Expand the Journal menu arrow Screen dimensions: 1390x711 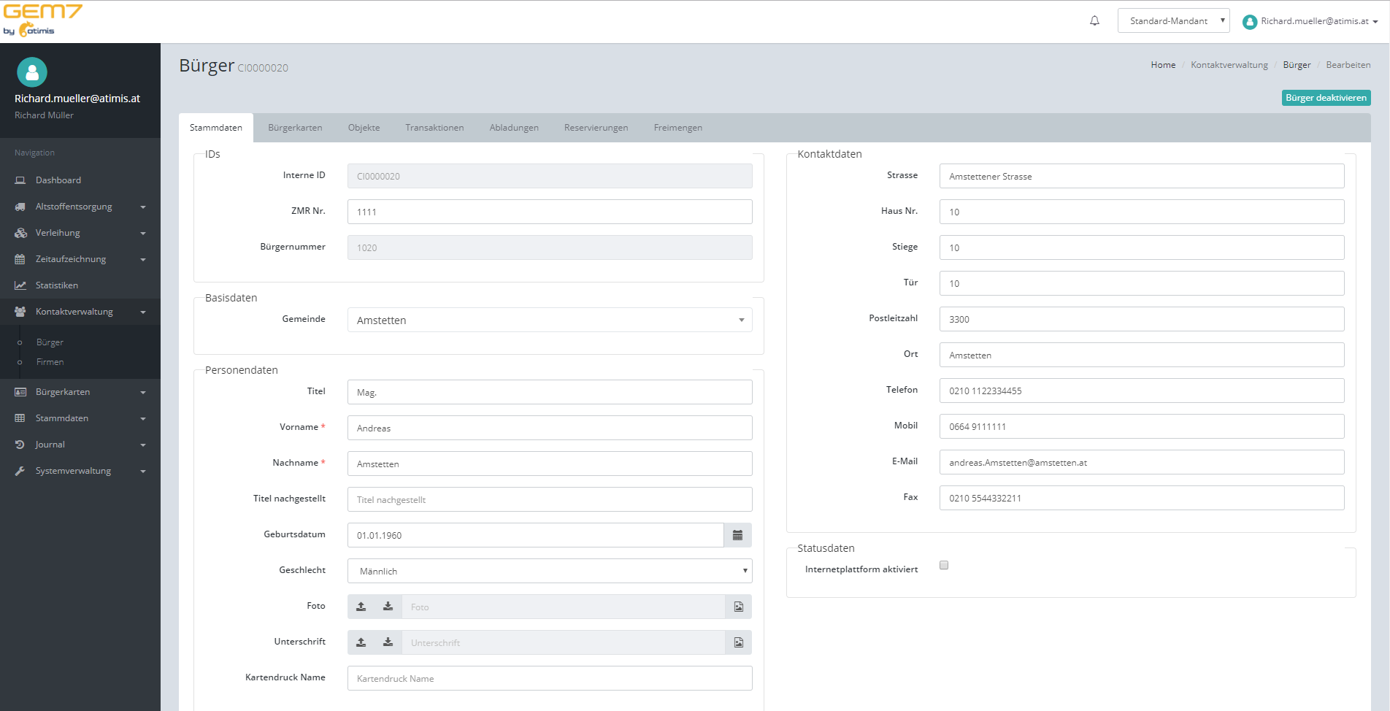pos(143,445)
